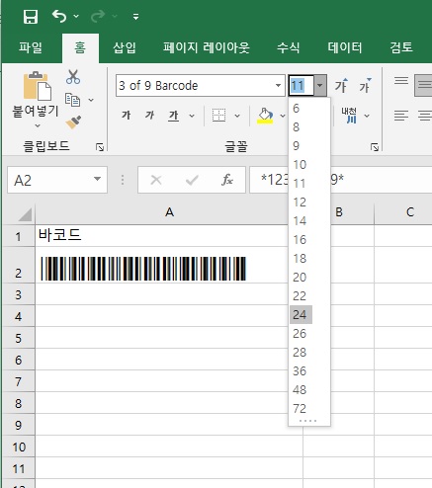Switch to the 삽입 tab

125,47
